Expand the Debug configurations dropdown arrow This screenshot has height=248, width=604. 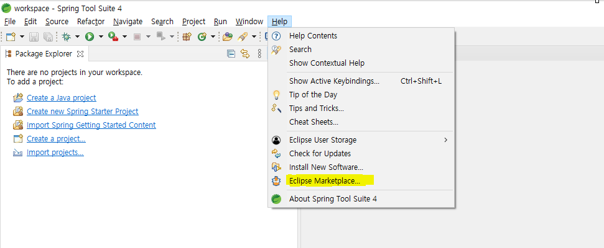coord(77,37)
